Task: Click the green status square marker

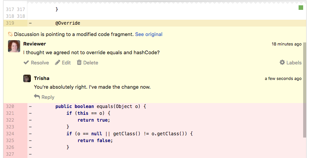Action: coord(301,8)
